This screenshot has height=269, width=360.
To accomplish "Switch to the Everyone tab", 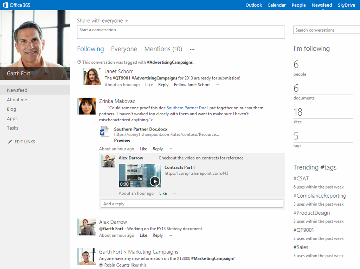I will [124, 49].
